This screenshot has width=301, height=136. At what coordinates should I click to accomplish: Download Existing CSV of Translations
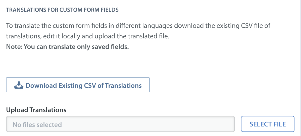pos(78,85)
